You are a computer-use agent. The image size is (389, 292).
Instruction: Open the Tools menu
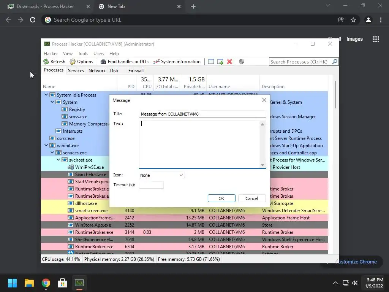(x=83, y=54)
